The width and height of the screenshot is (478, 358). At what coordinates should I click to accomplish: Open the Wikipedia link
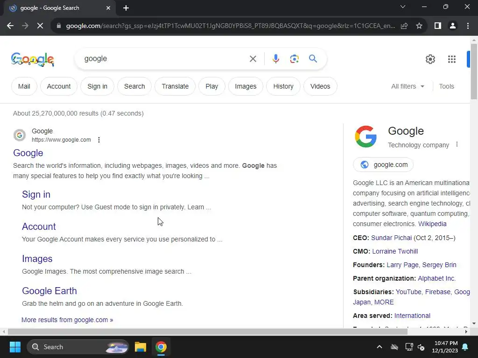(432, 224)
